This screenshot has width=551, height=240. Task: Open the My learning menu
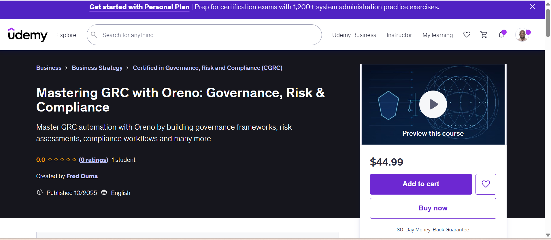(x=437, y=35)
